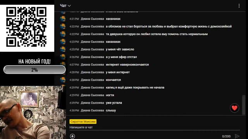
Task: Click the 4:25 PM timestamp
Action: [74, 49]
